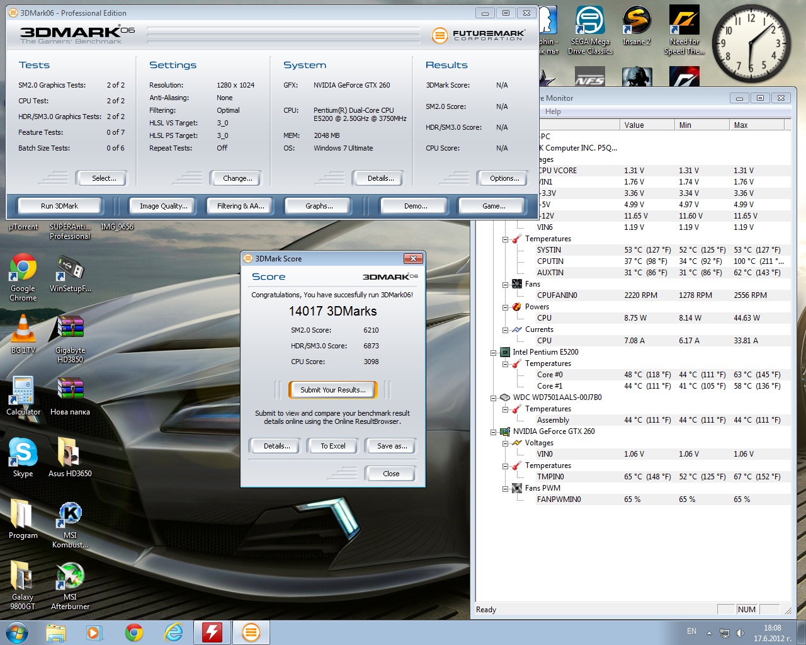This screenshot has width=806, height=645.
Task: Open the Game... mode
Action: tap(494, 206)
